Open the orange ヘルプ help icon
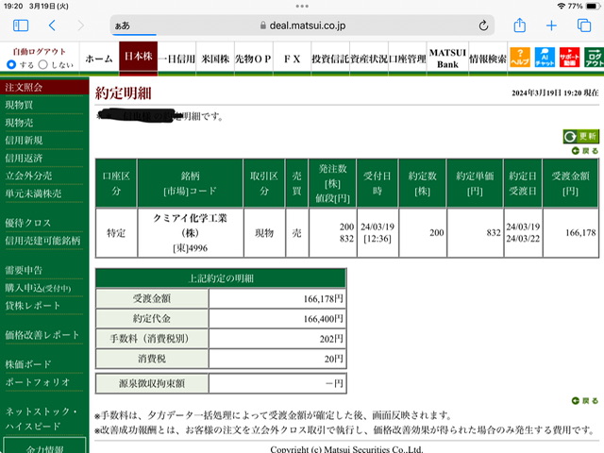The image size is (604, 453). click(520, 58)
